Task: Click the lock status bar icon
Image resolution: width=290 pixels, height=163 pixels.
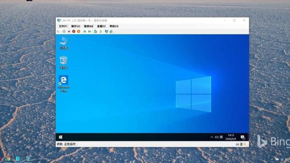Action: 245,144
